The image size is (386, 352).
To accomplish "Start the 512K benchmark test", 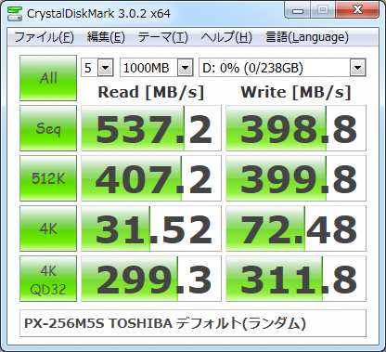I will click(48, 178).
